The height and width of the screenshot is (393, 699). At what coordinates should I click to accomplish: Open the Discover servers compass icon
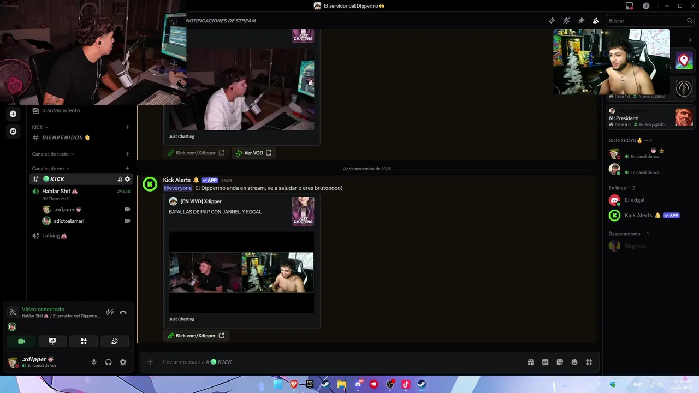[13, 132]
